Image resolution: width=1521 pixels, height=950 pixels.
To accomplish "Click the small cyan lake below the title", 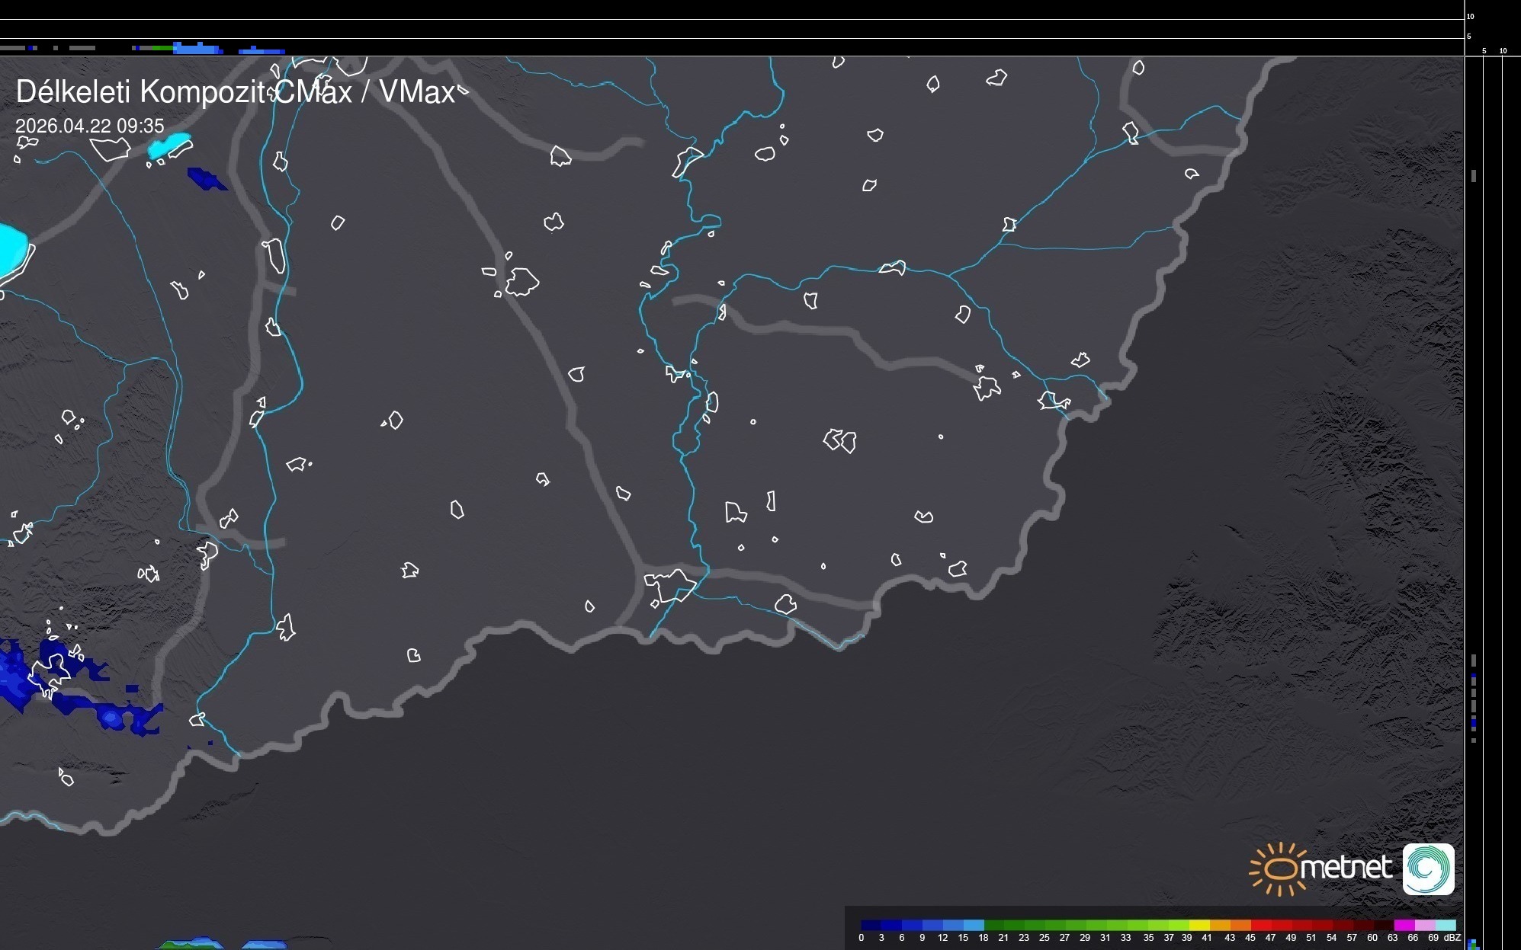I will [169, 146].
